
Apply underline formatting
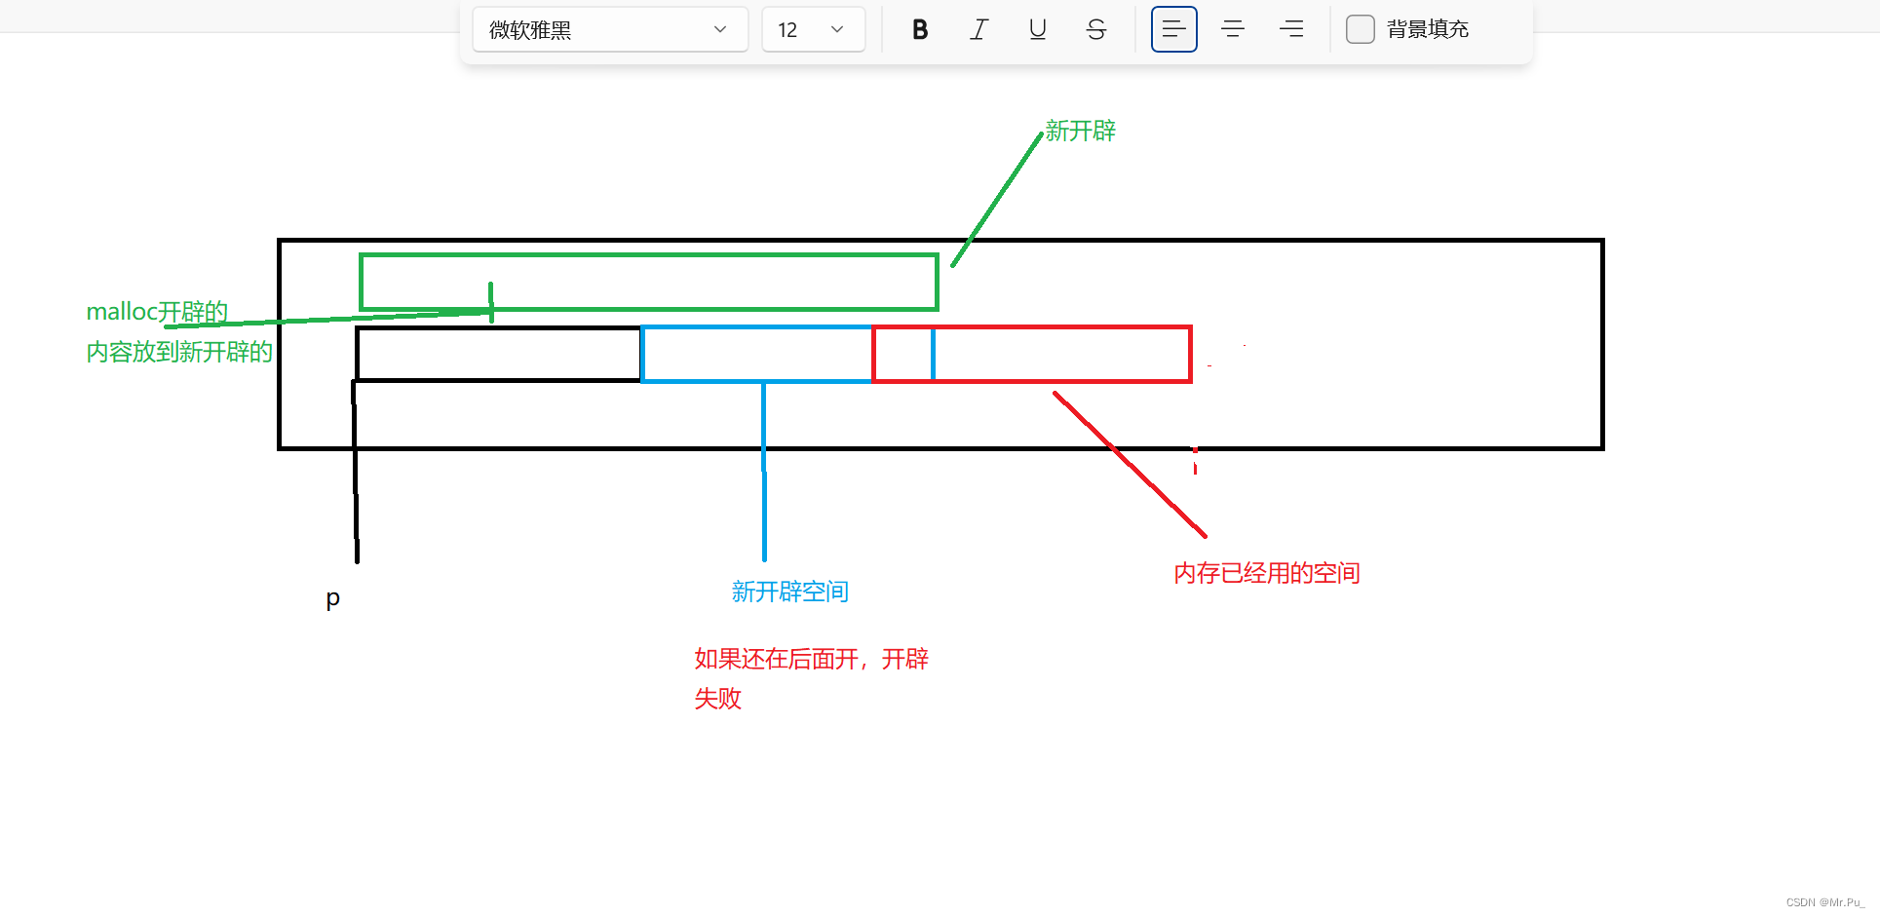(x=1036, y=29)
